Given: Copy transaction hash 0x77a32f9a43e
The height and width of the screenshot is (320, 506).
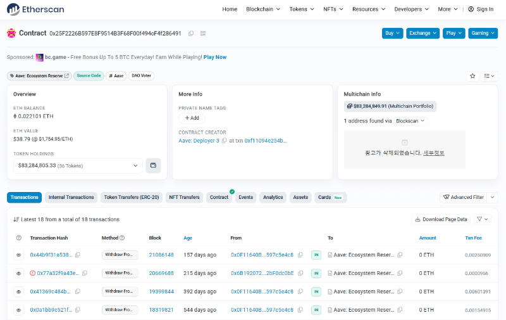Looking at the screenshot, I should click(85, 273).
